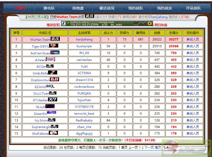Click the WuHan.Team 武汉 clan badge
Image resolution: width=212 pixels, height=157 pixels.
(x=55, y=39)
